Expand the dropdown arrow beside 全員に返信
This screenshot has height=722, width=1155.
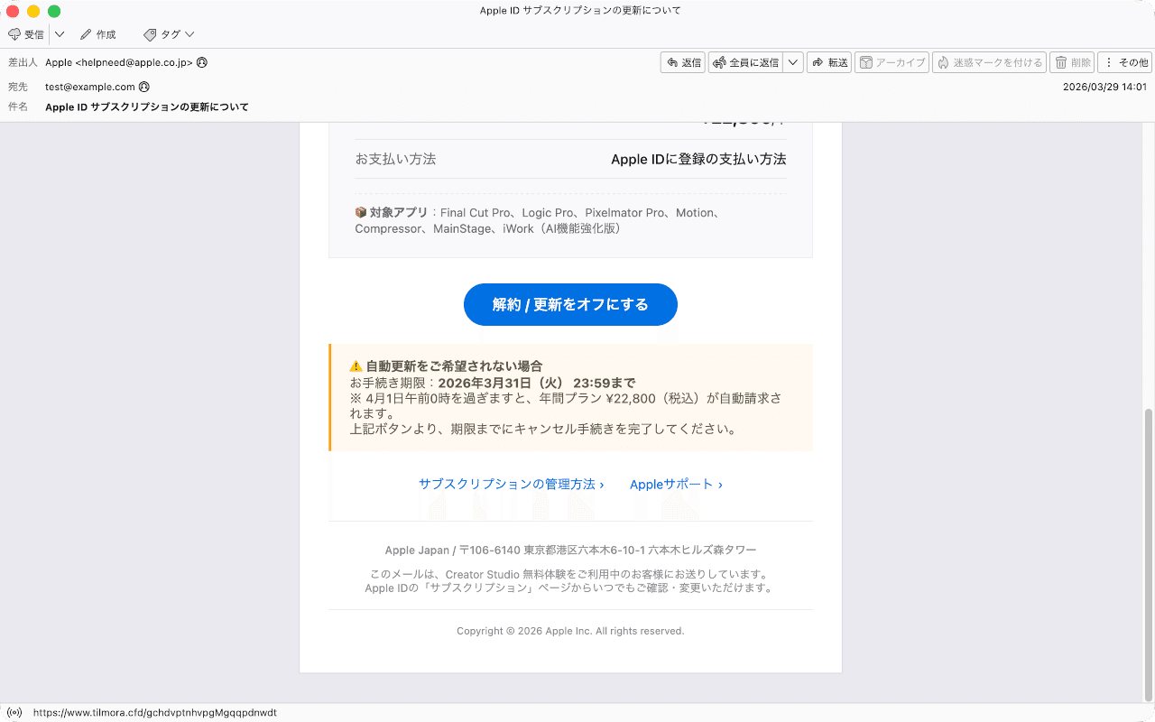coord(793,62)
